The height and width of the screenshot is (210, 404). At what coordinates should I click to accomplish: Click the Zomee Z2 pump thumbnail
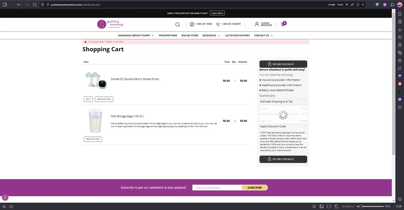click(96, 80)
